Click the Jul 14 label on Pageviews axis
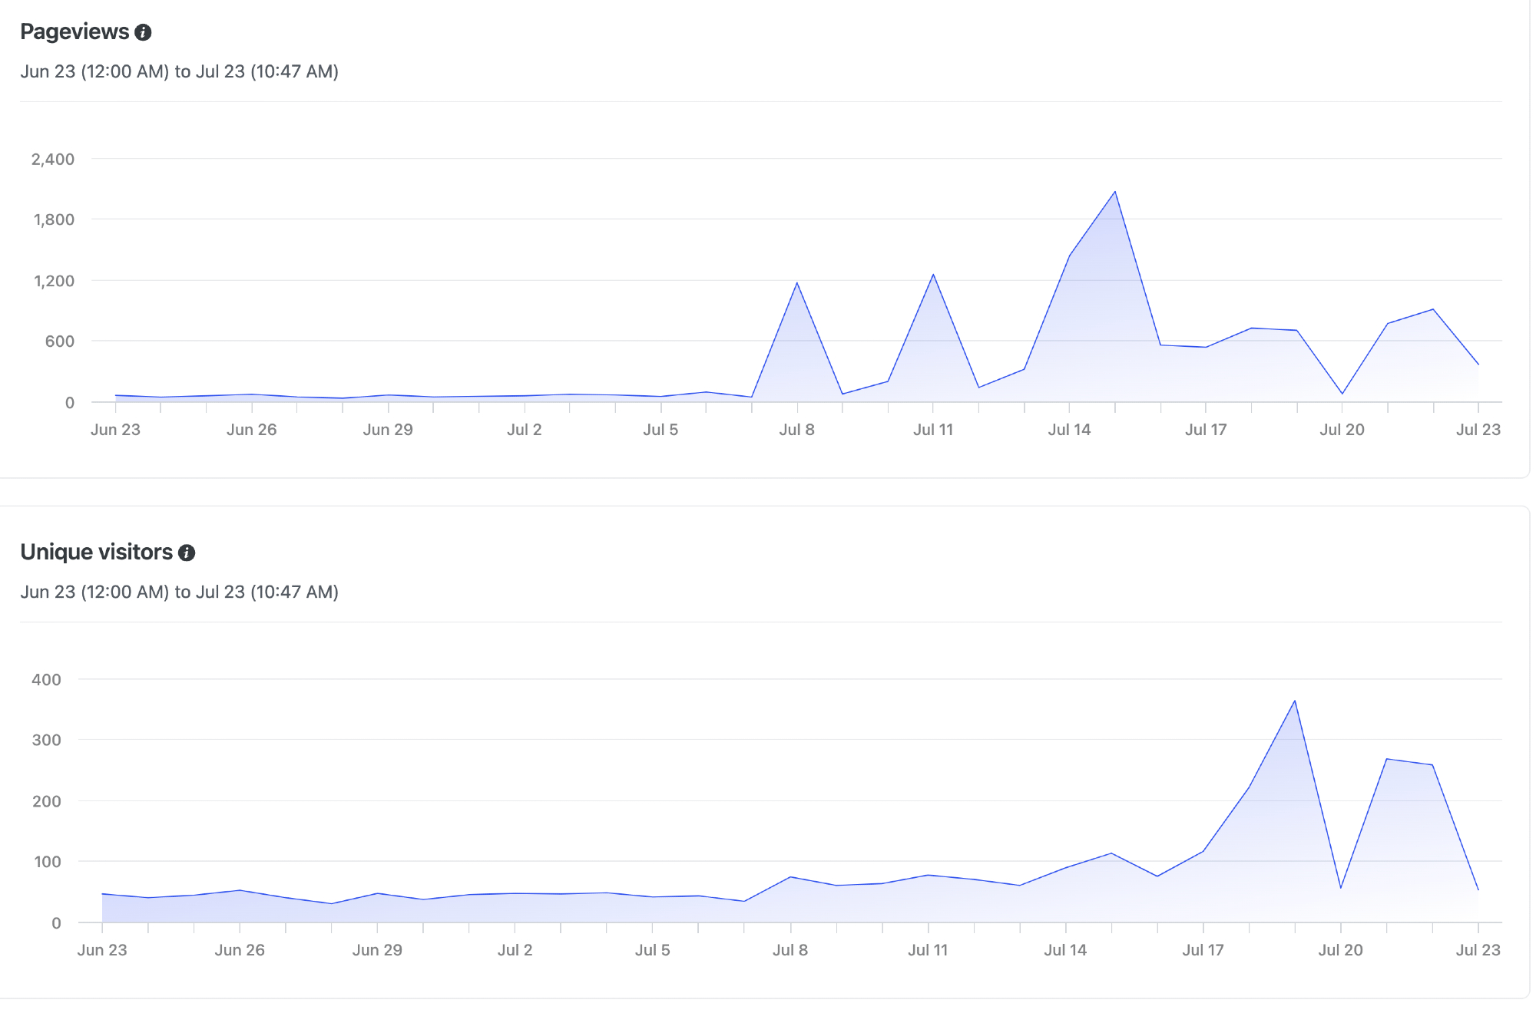This screenshot has width=1536, height=1013. (1069, 430)
